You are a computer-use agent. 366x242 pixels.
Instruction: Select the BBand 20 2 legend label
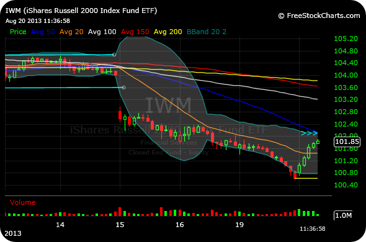(x=207, y=32)
